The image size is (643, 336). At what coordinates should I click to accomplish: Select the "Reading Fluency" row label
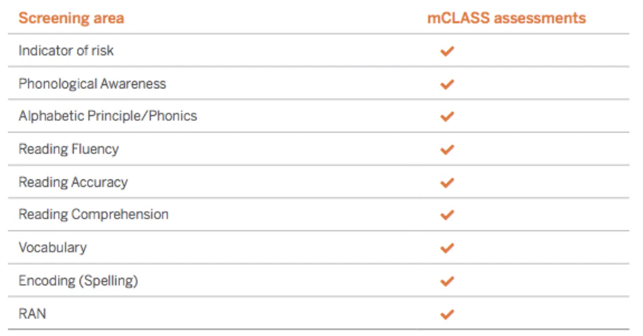(68, 149)
